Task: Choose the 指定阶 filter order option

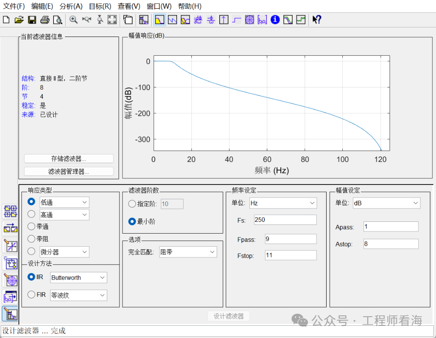Action: [x=132, y=204]
